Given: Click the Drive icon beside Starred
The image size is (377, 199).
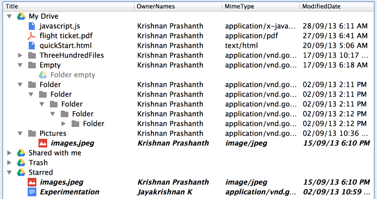Looking at the screenshot, I should [x=21, y=172].
